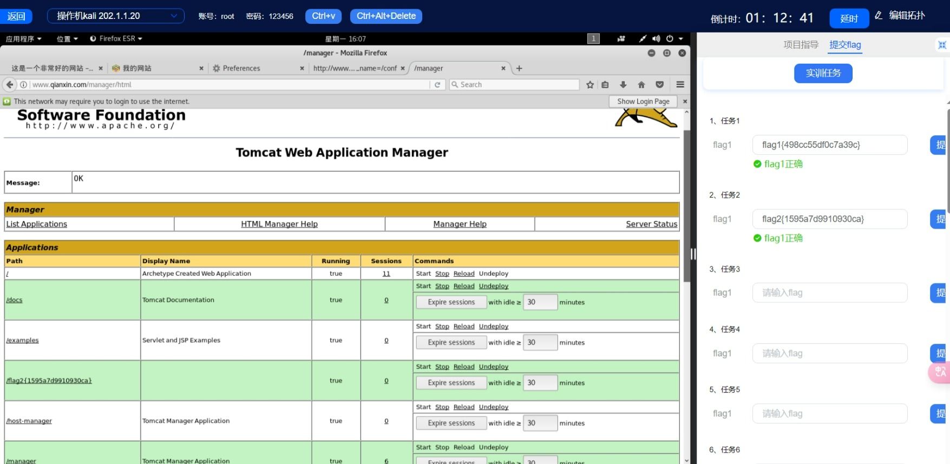Show Firefox bookmarks list icon
This screenshot has width=950, height=464.
[x=605, y=84]
